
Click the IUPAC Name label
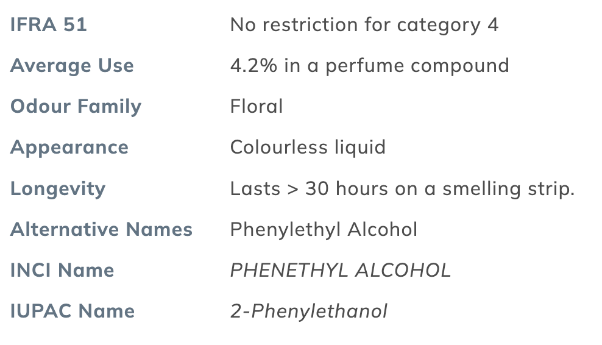(72, 311)
